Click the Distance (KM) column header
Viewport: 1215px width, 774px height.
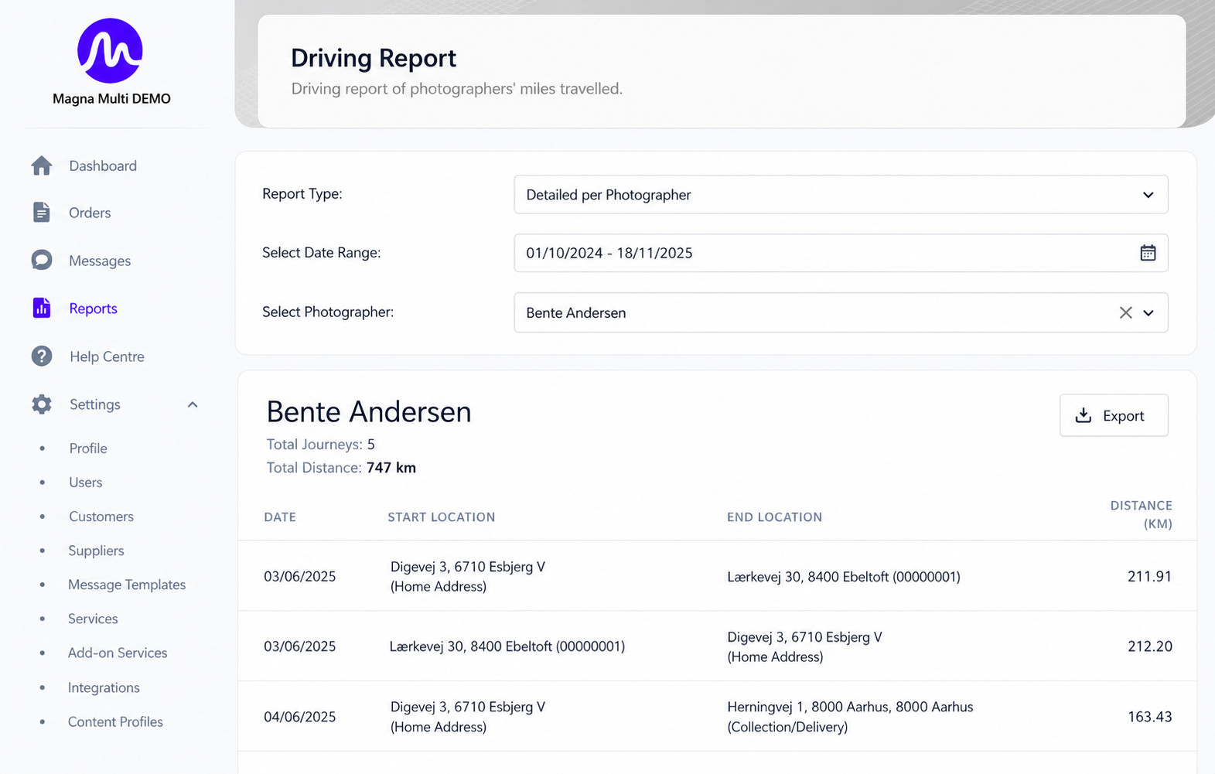point(1142,514)
